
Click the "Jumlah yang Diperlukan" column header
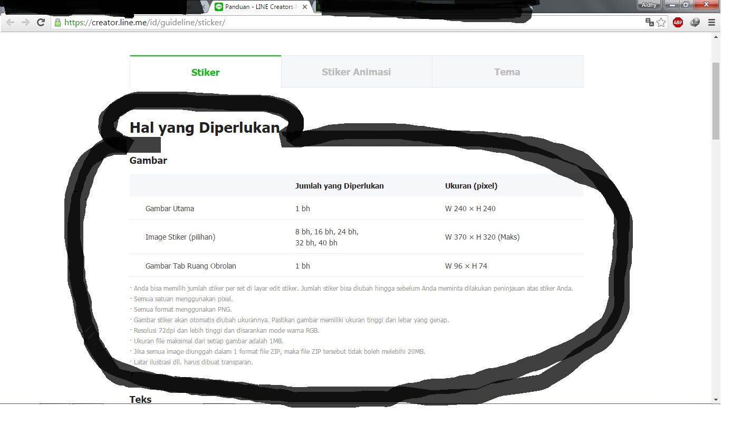[340, 186]
